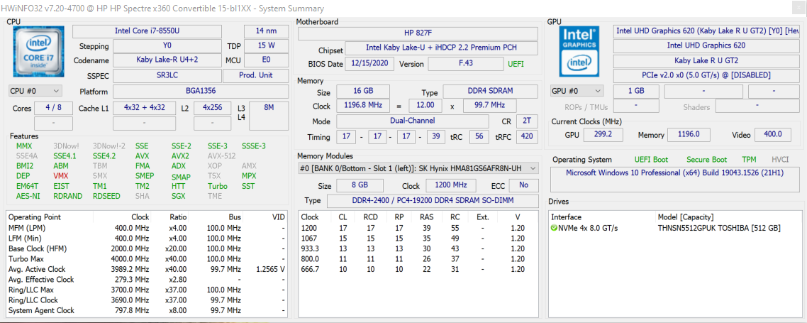The image size is (807, 323).
Task: Click the HWiNFO32 title bar text
Action: coord(162,9)
